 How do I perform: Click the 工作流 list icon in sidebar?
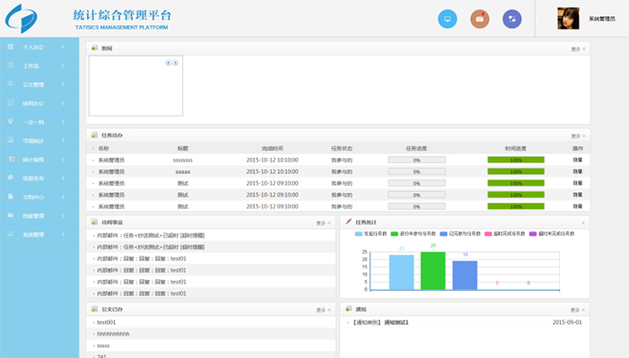11,65
